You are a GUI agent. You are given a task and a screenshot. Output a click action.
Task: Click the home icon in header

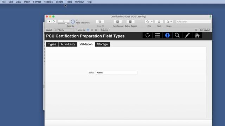point(197,35)
